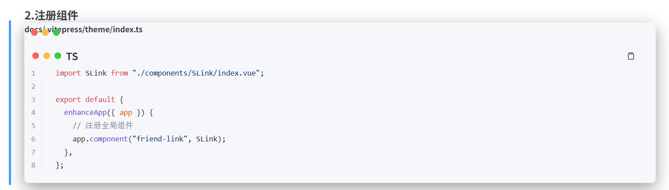This screenshot has width=669, height=190.
Task: Copy the code with the clipboard icon
Action: [x=631, y=56]
